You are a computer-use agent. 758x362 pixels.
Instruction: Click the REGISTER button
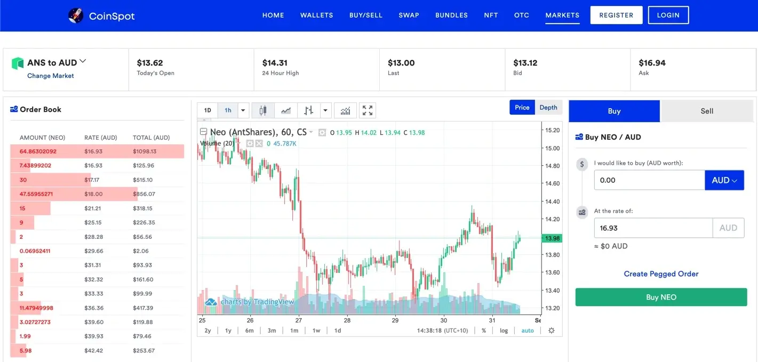pyautogui.click(x=616, y=15)
